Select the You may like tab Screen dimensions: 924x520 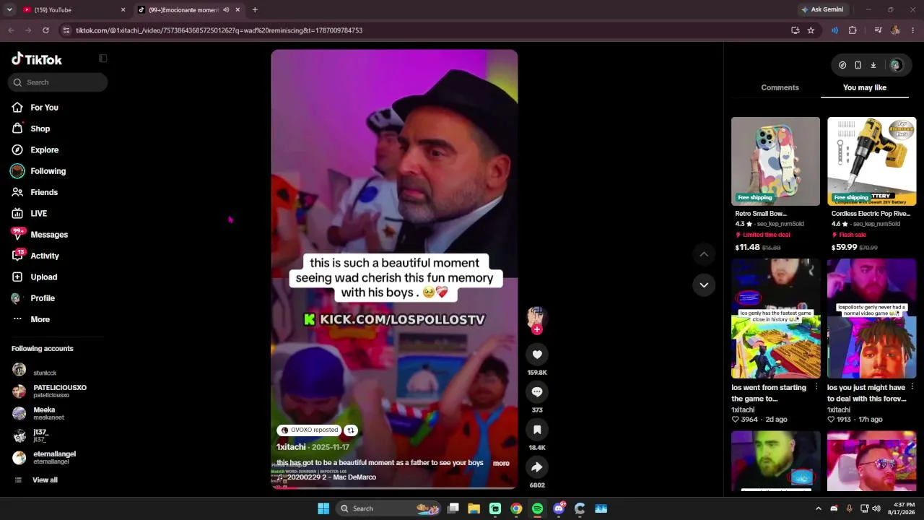pos(865,87)
